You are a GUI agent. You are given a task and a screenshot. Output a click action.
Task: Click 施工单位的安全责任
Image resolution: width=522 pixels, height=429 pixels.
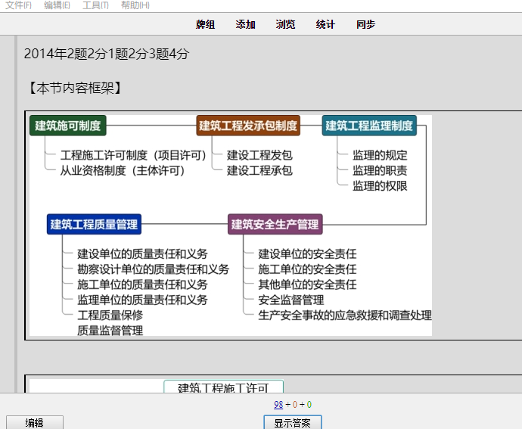[307, 269]
